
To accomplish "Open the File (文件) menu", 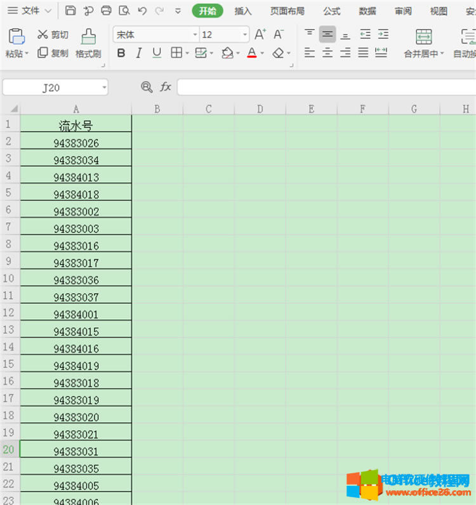I will (29, 11).
